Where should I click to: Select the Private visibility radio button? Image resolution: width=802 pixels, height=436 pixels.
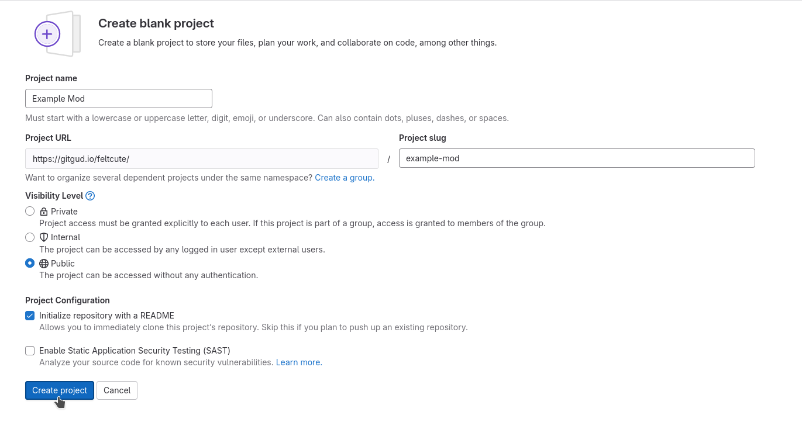click(x=30, y=211)
